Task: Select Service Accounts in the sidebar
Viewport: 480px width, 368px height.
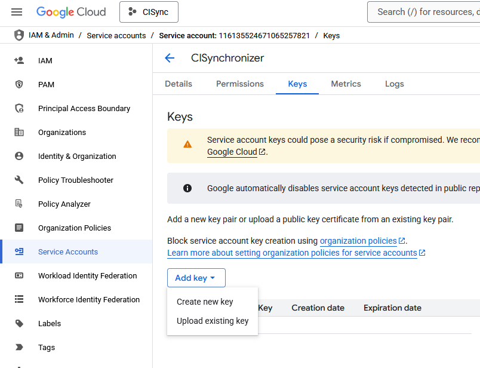Action: [x=76, y=252]
